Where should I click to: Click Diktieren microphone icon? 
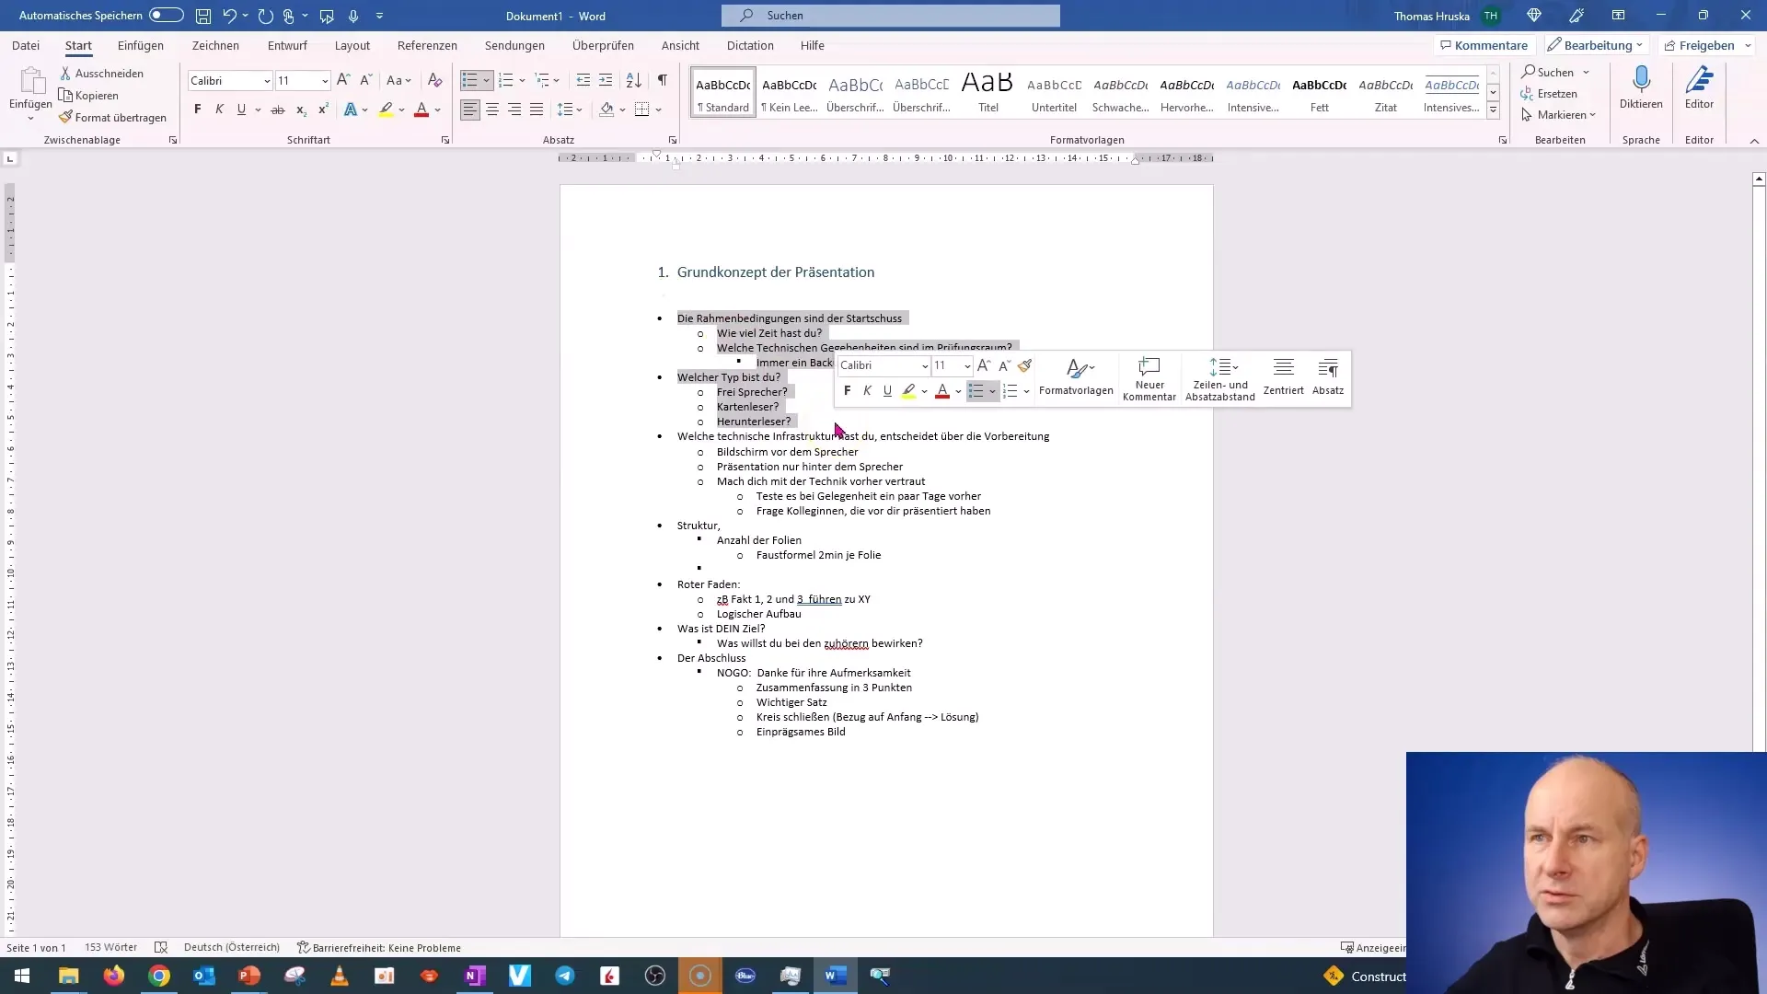pyautogui.click(x=1641, y=80)
